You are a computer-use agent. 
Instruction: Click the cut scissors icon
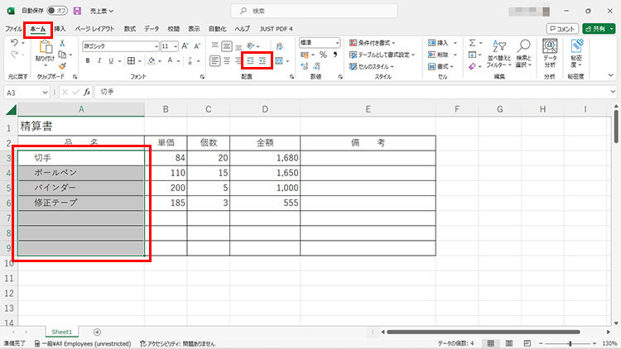tap(62, 43)
